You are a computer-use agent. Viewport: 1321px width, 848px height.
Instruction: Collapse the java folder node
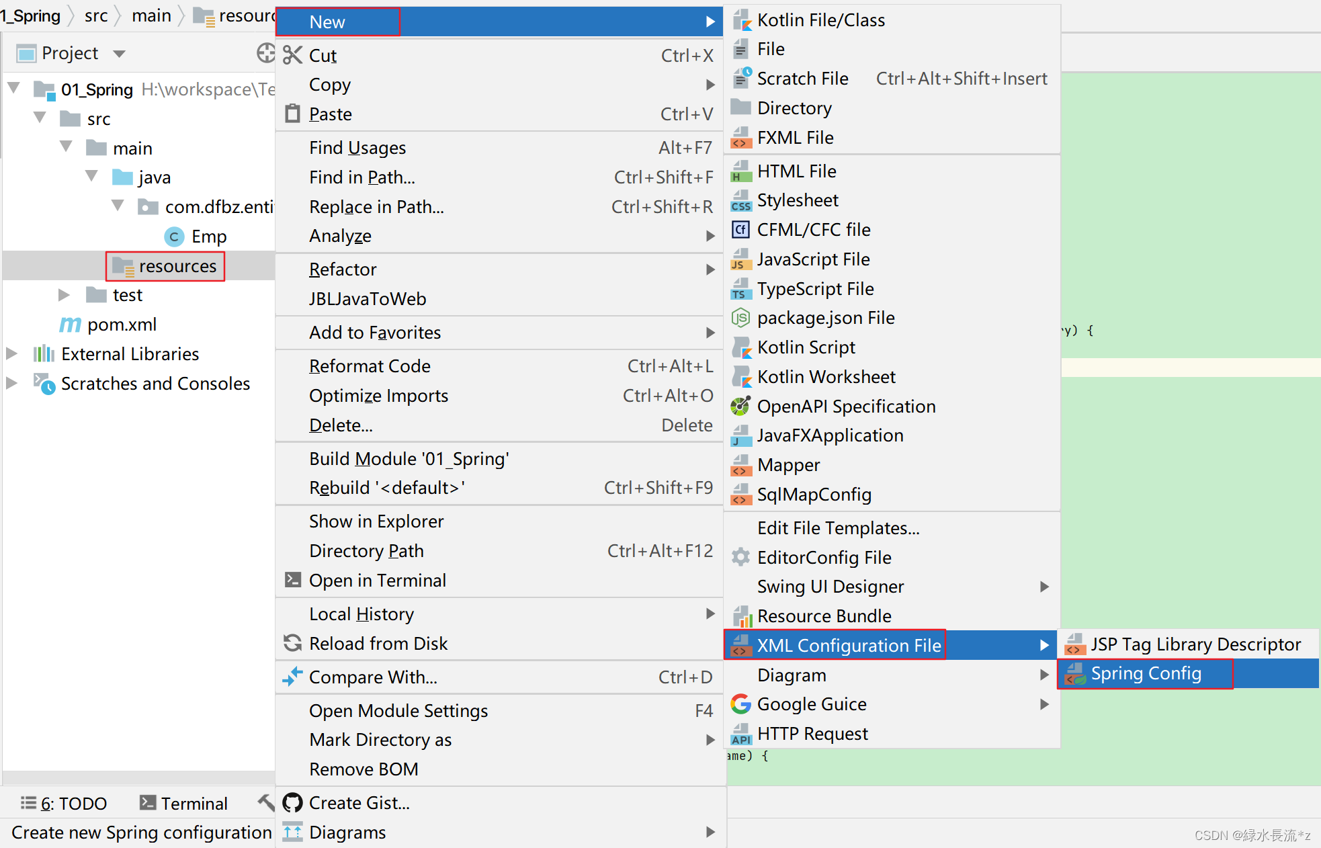pos(92,176)
